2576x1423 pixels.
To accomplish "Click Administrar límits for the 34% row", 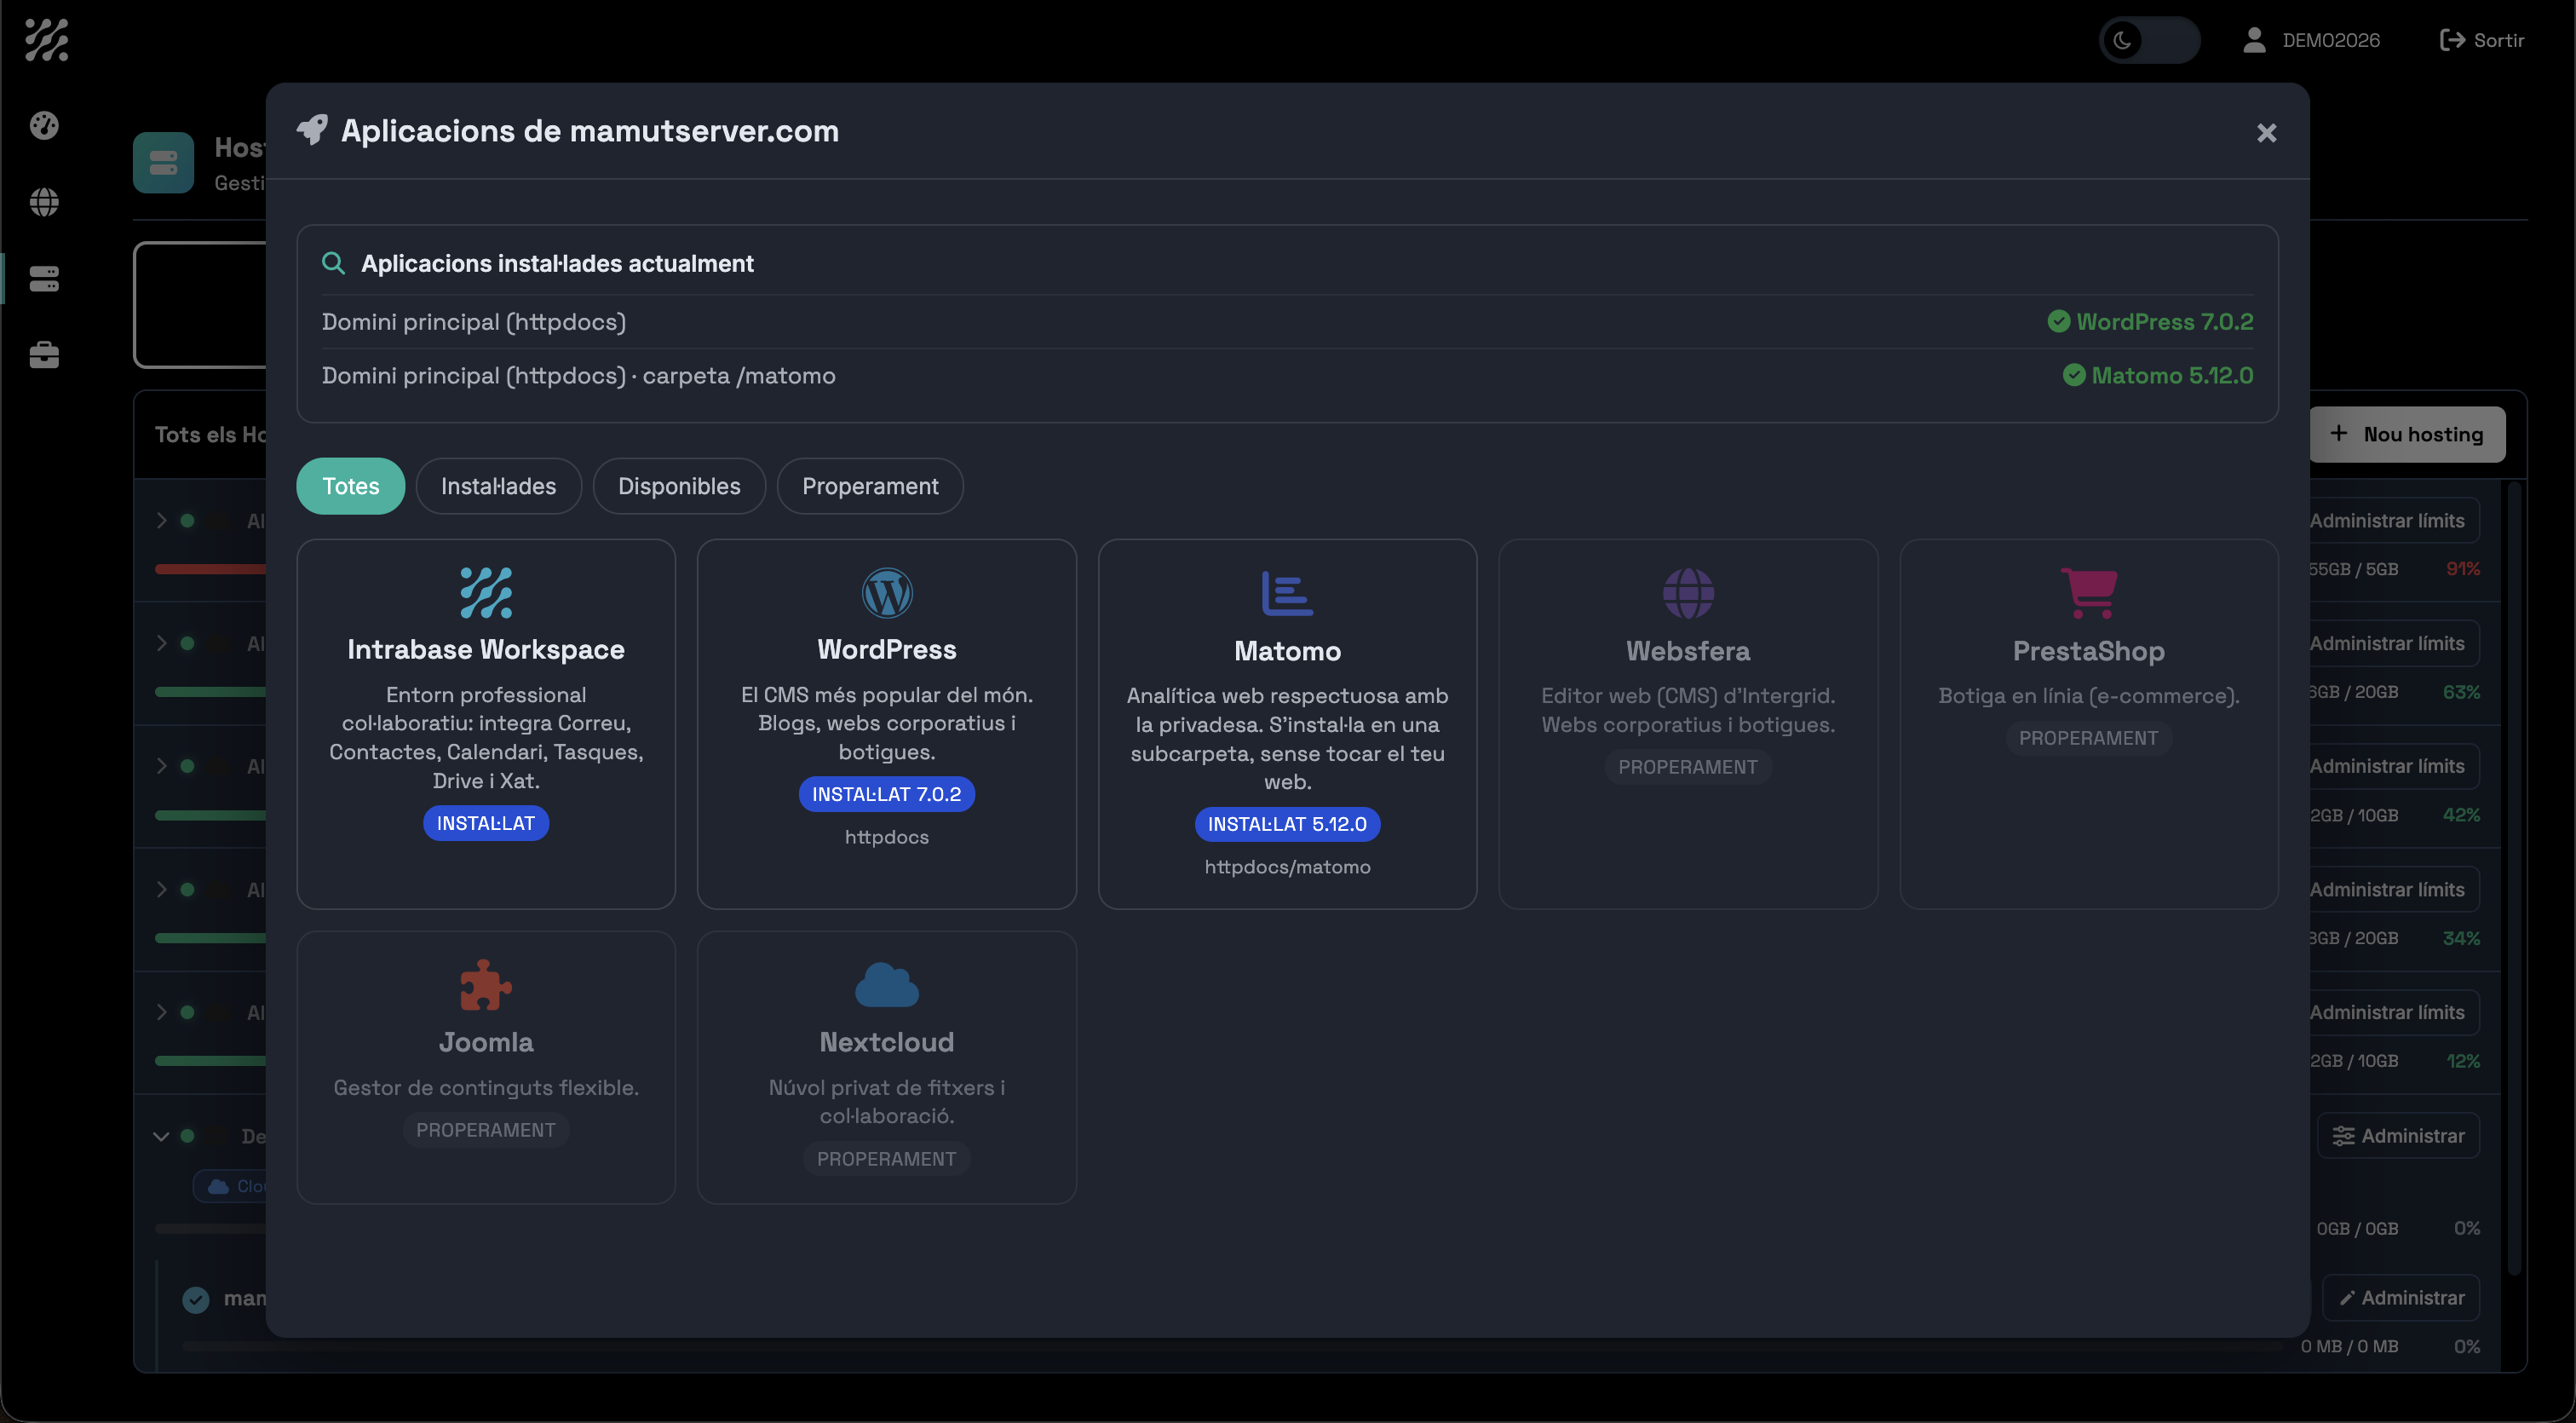I will (2387, 889).
